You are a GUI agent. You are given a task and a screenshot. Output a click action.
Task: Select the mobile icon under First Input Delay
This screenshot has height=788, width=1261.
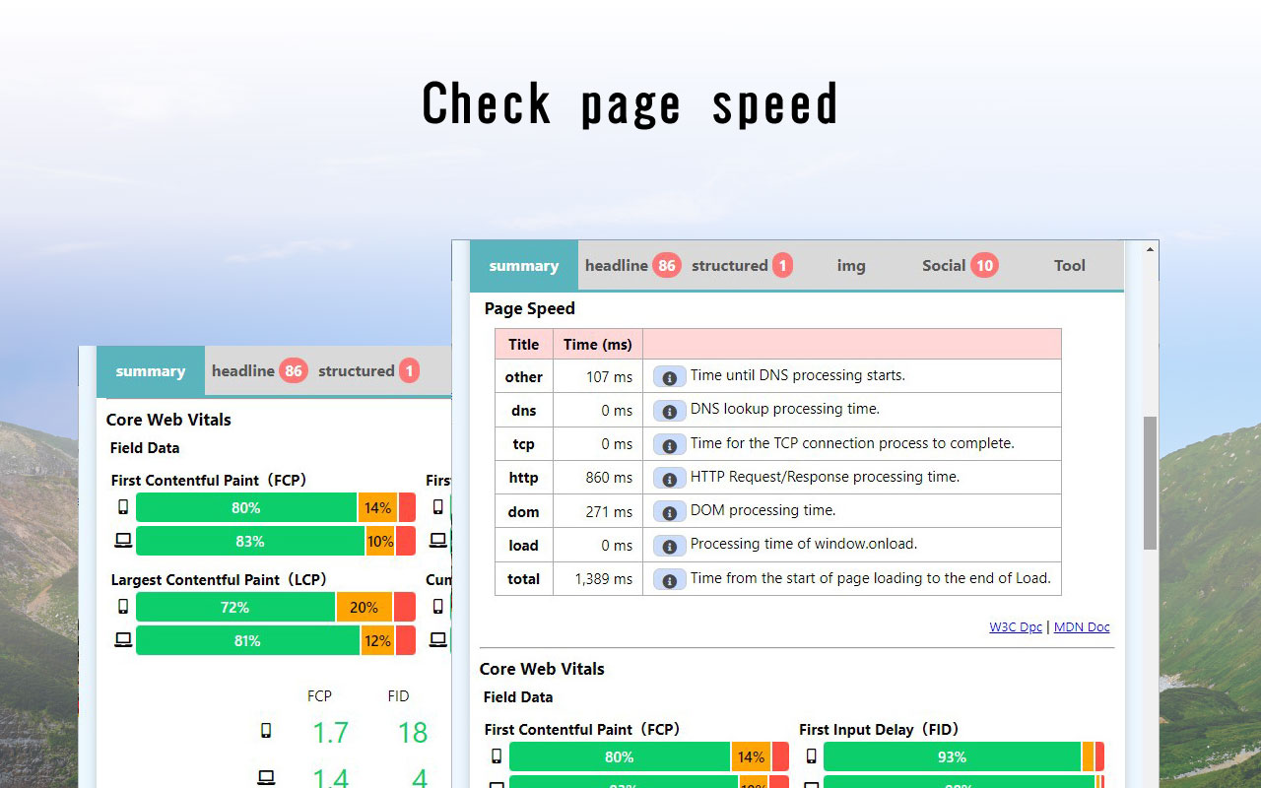tap(810, 756)
